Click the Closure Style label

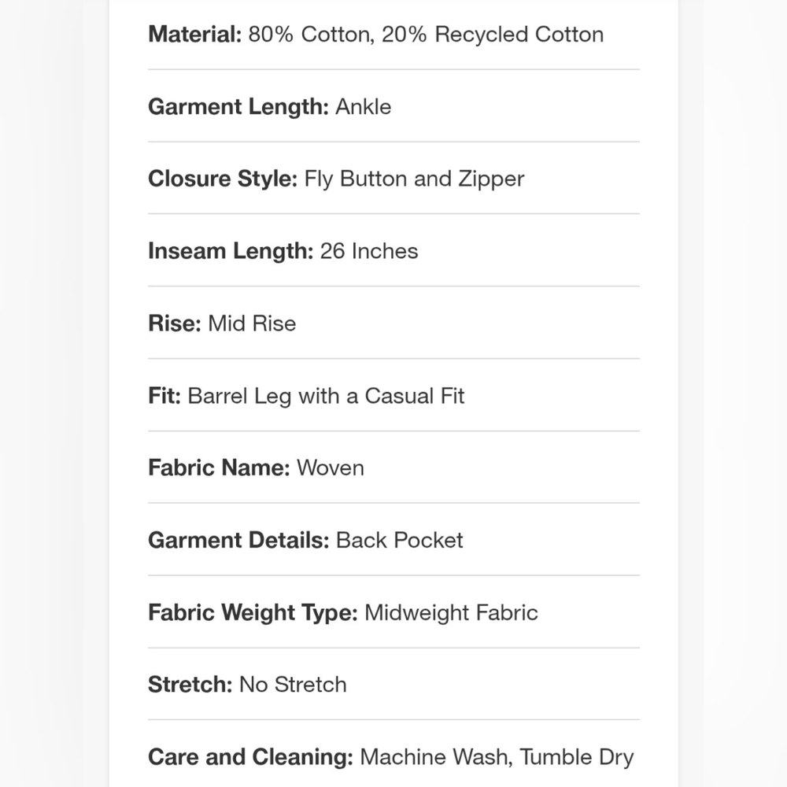click(223, 179)
